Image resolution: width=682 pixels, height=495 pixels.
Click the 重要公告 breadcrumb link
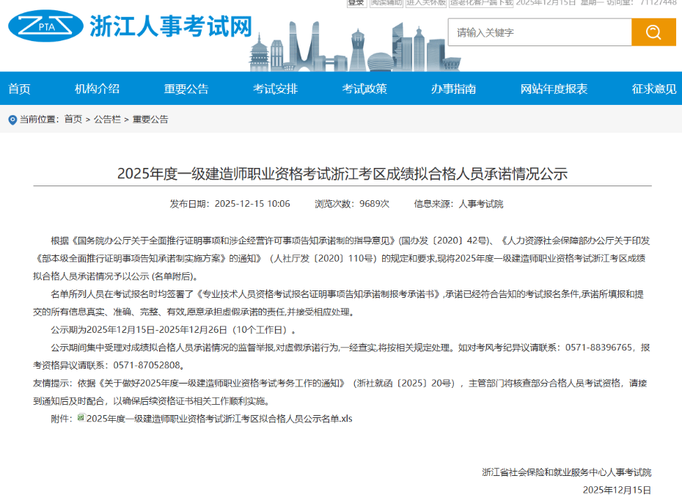point(150,120)
